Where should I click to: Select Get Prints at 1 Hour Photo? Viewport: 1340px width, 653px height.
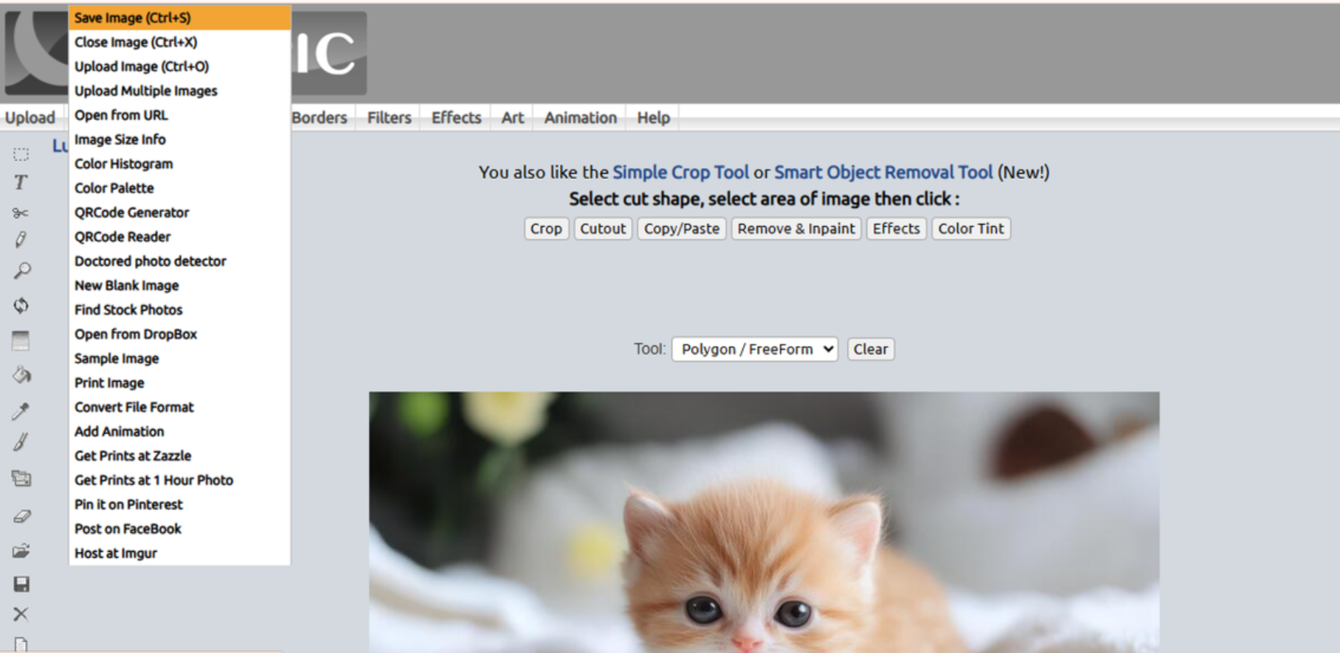pos(179,480)
